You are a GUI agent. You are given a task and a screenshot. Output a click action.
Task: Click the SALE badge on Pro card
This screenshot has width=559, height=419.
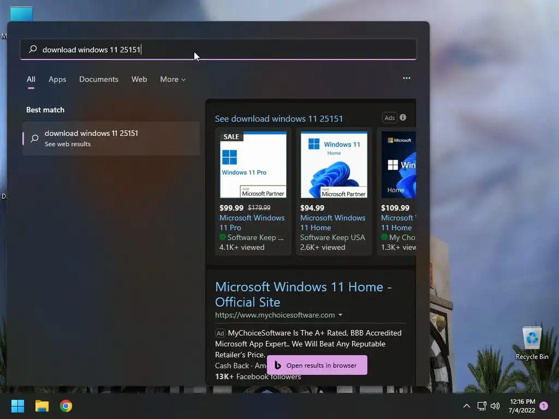coord(231,137)
